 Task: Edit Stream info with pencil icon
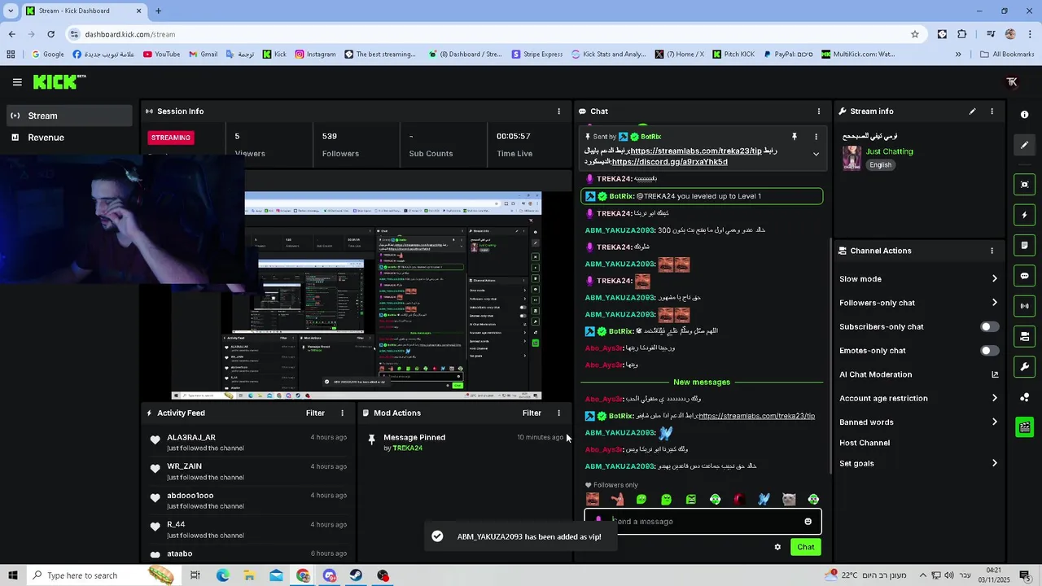(x=972, y=112)
